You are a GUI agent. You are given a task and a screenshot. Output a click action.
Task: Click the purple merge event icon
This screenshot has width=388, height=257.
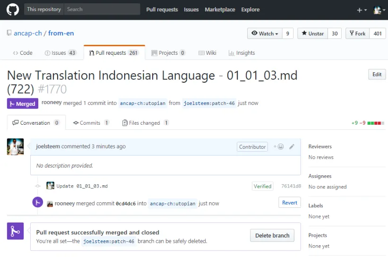[x=38, y=202]
